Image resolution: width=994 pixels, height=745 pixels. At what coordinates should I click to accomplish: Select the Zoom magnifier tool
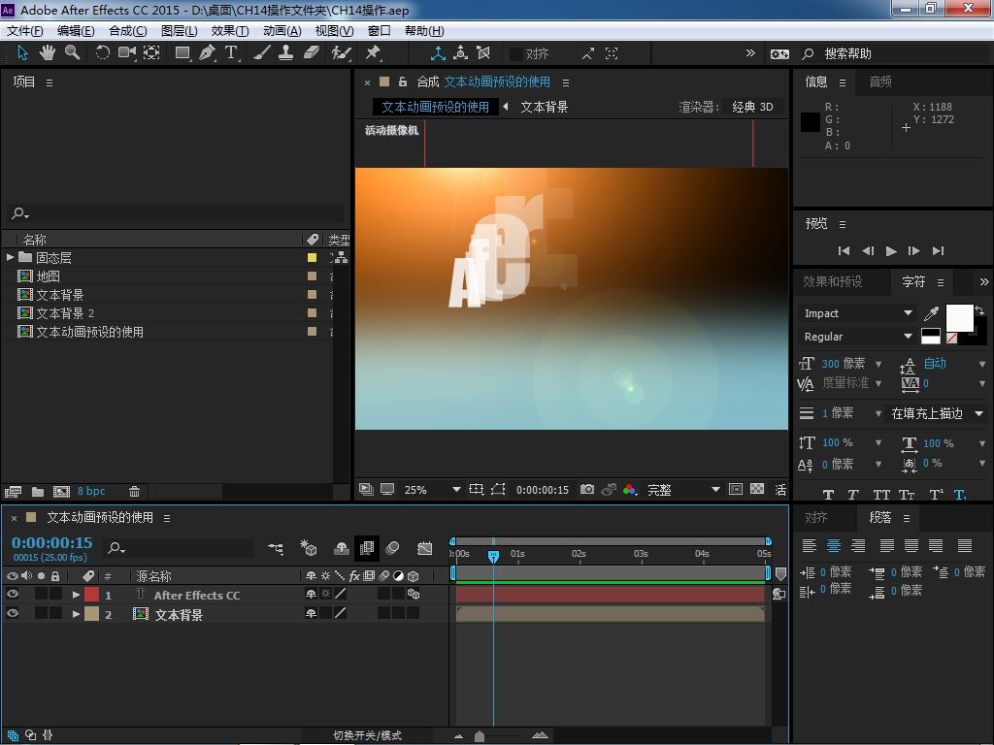72,53
